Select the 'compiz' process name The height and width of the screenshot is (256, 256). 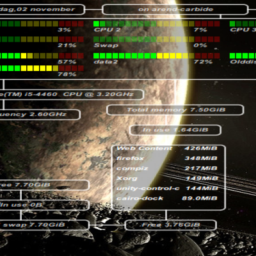[132, 168]
